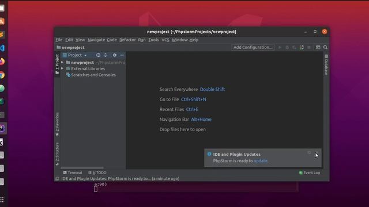Click Chrome icon in Ubuntu dock
Screen dimensions: 369x207
pyautogui.click(x=2, y=75)
